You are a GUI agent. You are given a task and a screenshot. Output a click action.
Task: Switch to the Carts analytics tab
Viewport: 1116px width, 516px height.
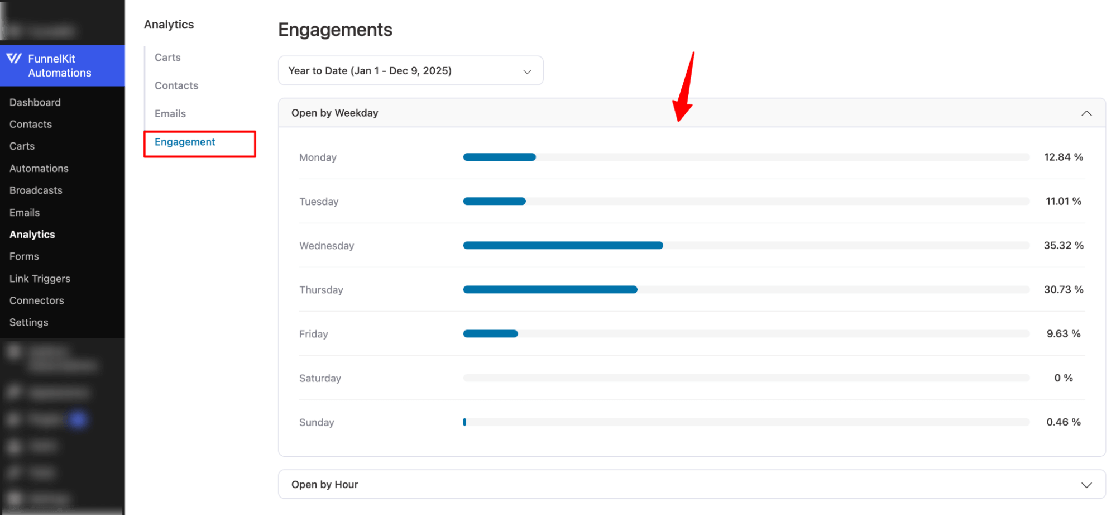pos(167,57)
